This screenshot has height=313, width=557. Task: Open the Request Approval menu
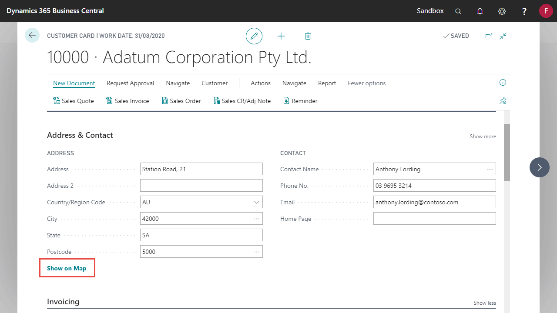tap(131, 83)
